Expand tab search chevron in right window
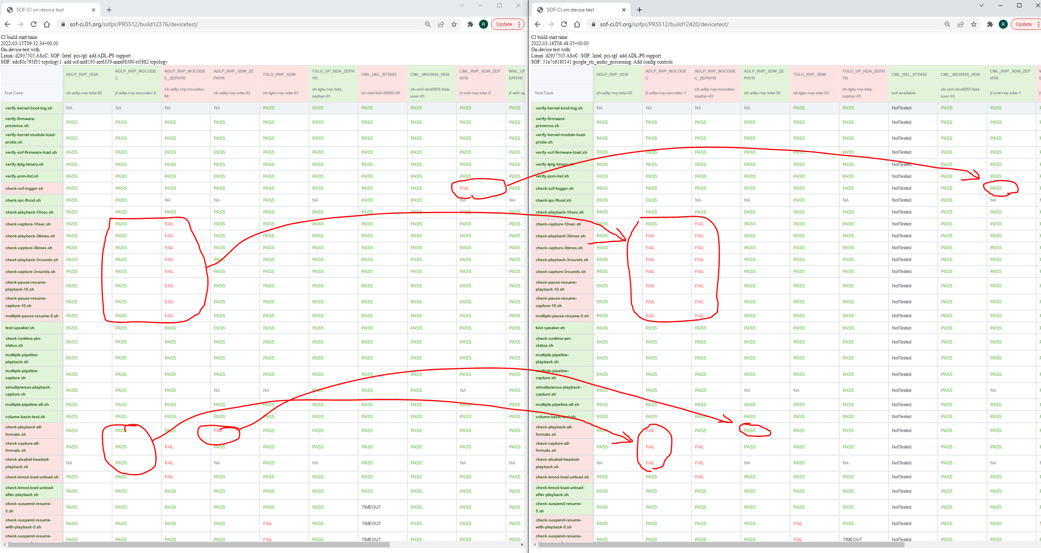 pos(982,5)
